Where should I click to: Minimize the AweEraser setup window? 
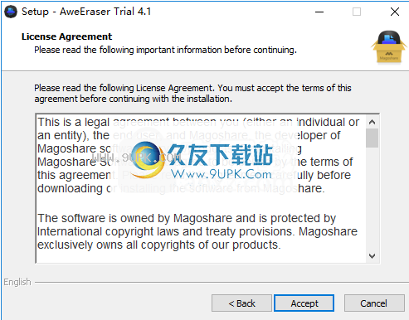tap(319, 12)
